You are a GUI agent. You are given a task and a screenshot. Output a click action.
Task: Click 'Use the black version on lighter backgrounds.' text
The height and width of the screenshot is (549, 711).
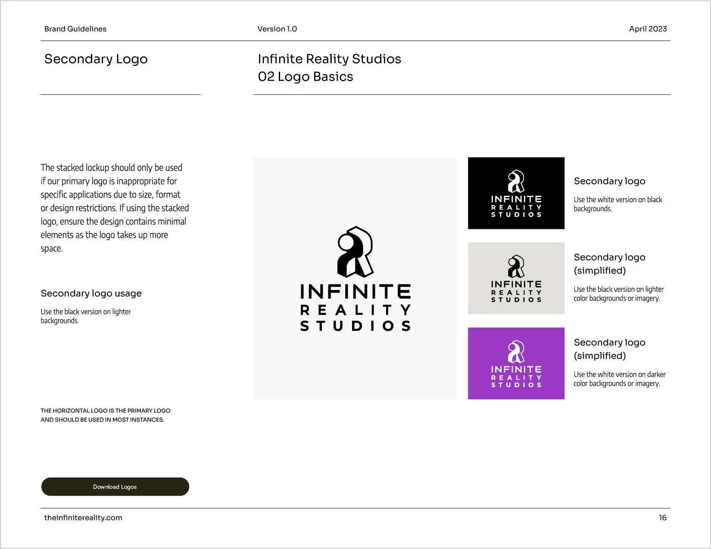click(86, 316)
